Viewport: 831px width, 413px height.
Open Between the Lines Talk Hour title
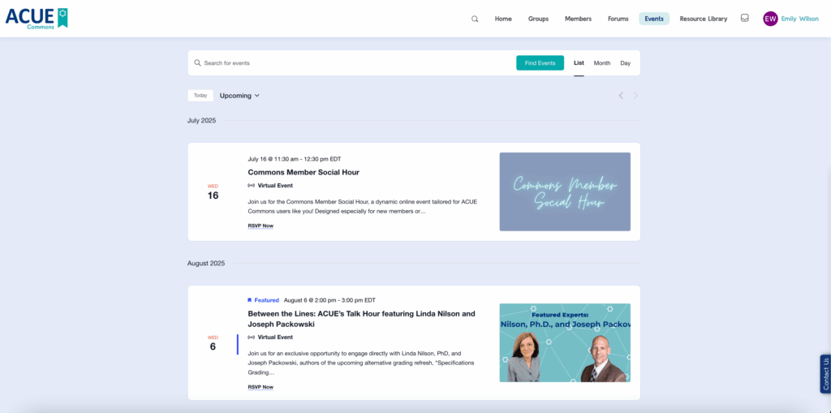361,319
